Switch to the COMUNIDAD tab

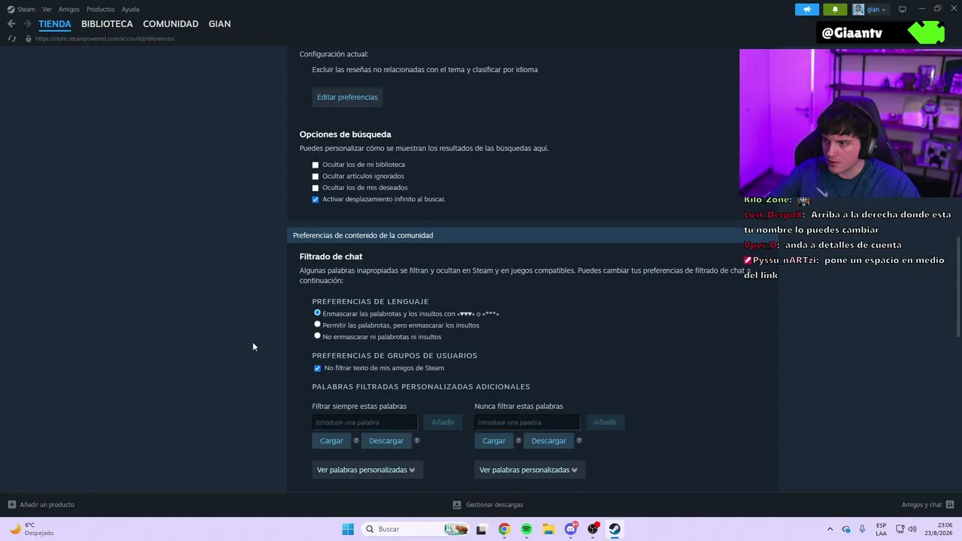tap(171, 24)
